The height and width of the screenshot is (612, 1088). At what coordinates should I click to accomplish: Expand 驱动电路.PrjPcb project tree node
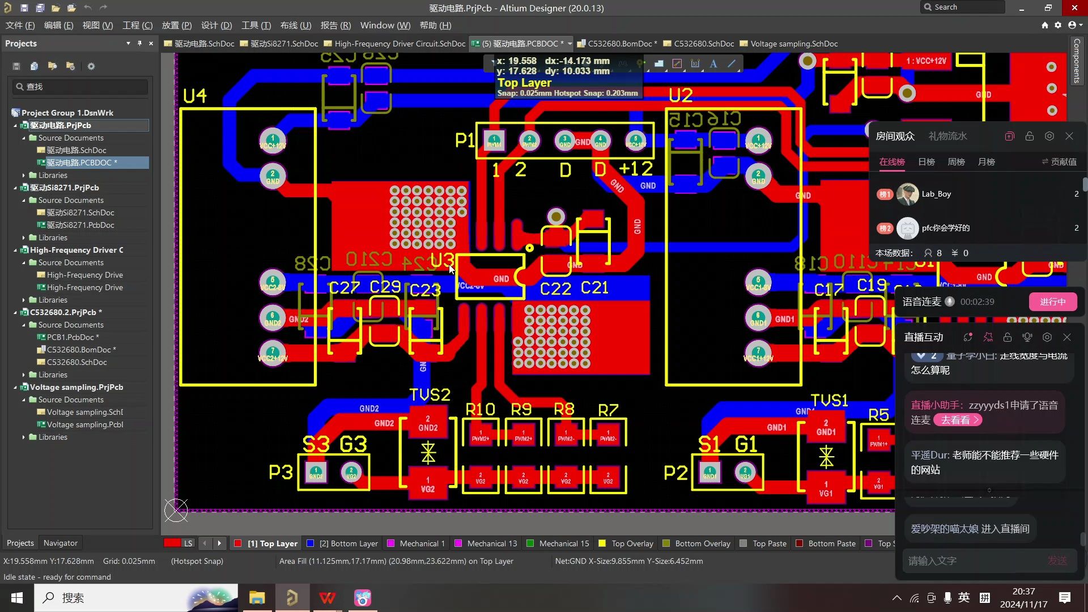tap(16, 125)
